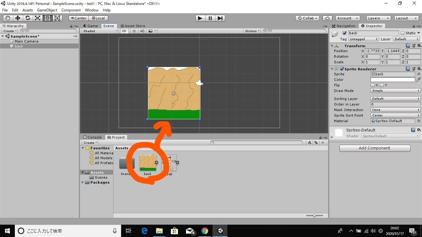Open the Shaded draw mode dropdown
Image resolution: width=422 pixels, height=237 pixels.
click(x=101, y=31)
